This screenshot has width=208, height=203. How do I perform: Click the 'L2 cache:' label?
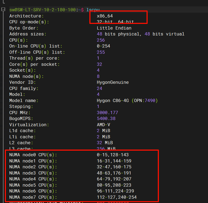coord(21,143)
